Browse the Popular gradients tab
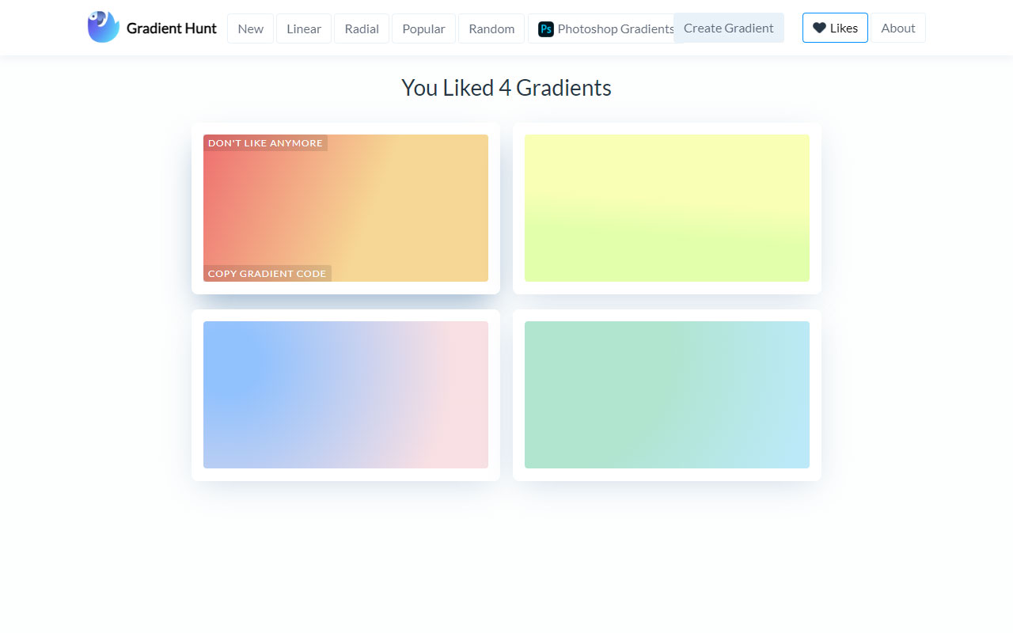The height and width of the screenshot is (633, 1013). [423, 28]
